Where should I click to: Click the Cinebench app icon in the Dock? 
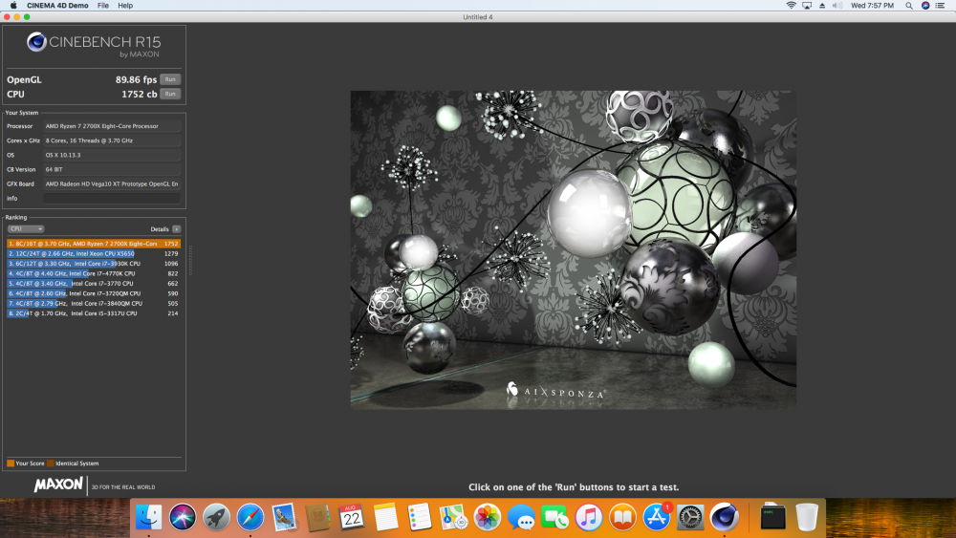coord(725,517)
